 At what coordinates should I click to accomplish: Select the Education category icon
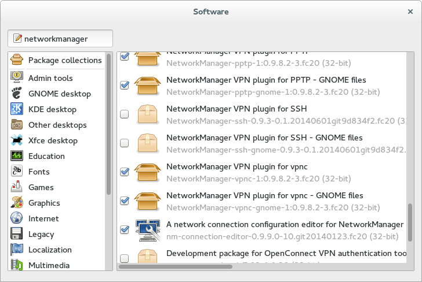[x=17, y=156]
